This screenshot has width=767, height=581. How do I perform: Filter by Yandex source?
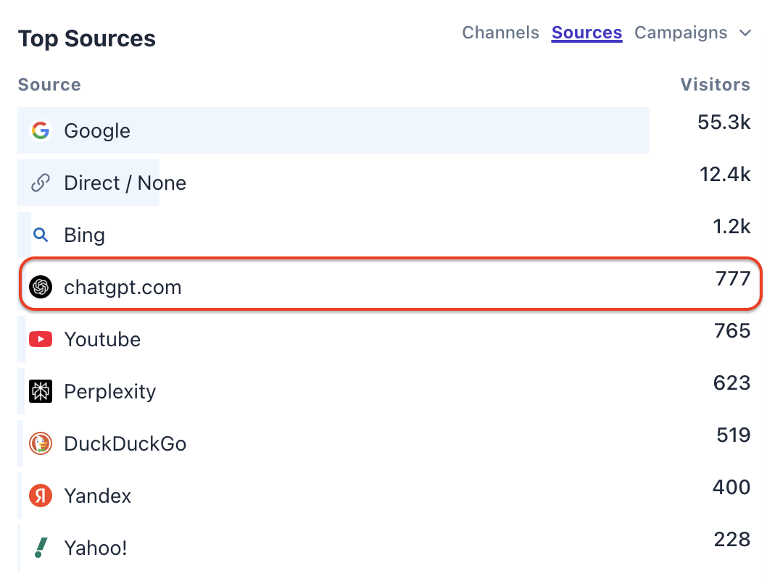click(x=98, y=496)
